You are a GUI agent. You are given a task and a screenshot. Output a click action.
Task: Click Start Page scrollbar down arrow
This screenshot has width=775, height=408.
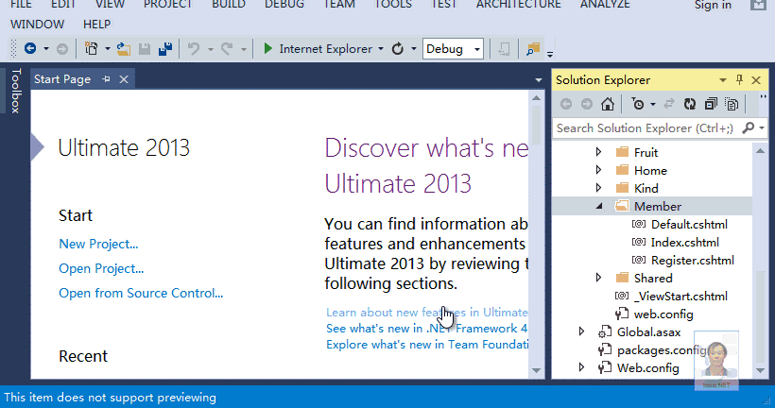536,370
